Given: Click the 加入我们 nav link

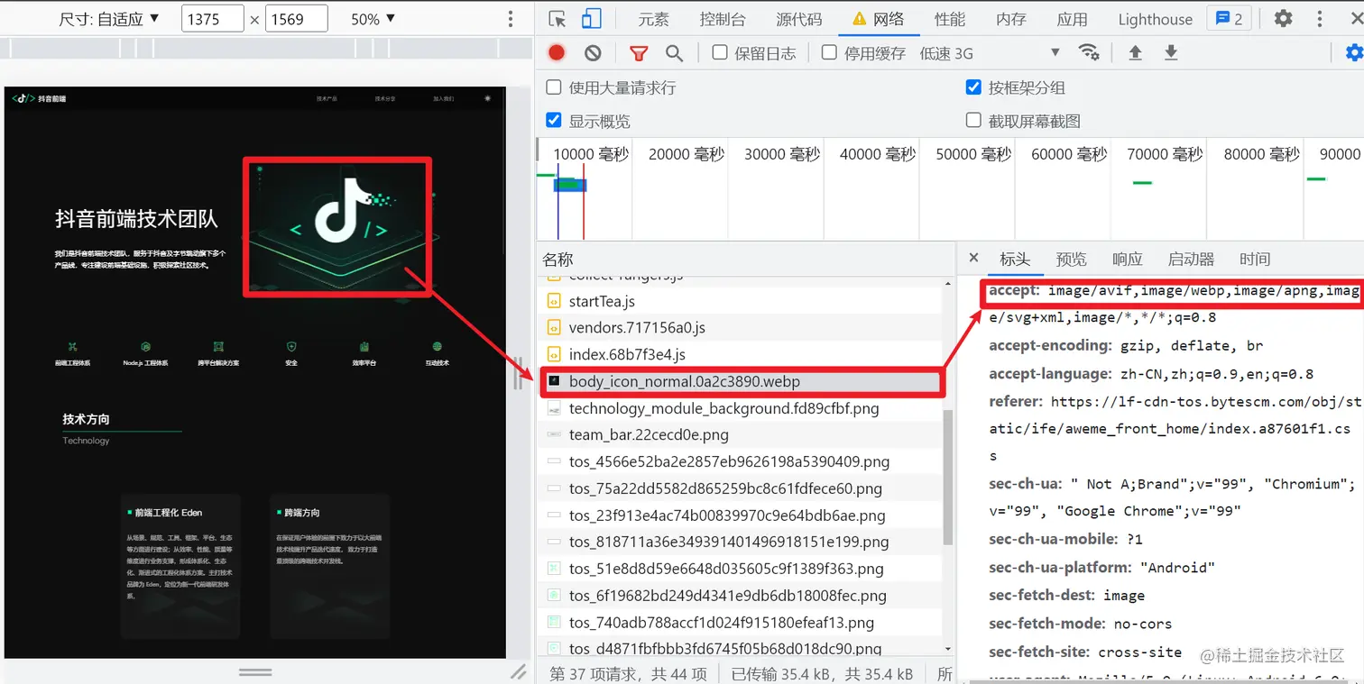Looking at the screenshot, I should point(443,98).
